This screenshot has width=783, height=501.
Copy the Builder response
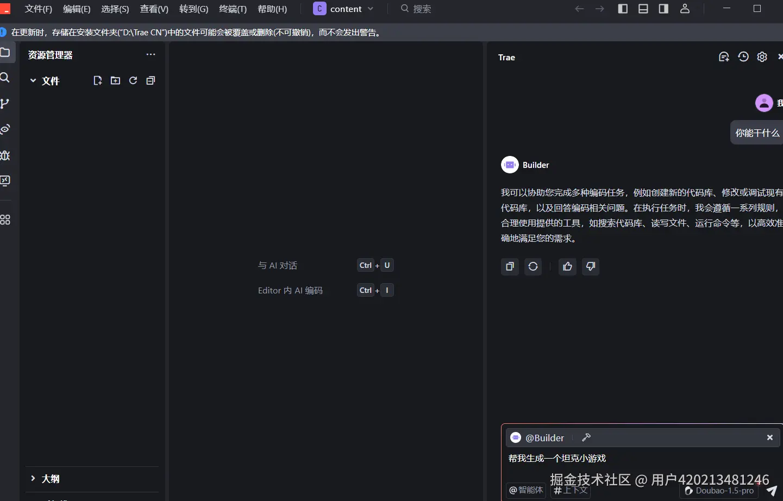pos(510,266)
